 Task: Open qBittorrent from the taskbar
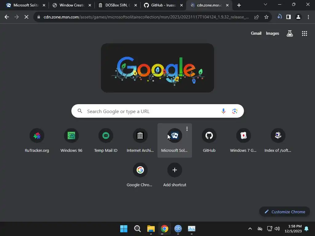178,229
